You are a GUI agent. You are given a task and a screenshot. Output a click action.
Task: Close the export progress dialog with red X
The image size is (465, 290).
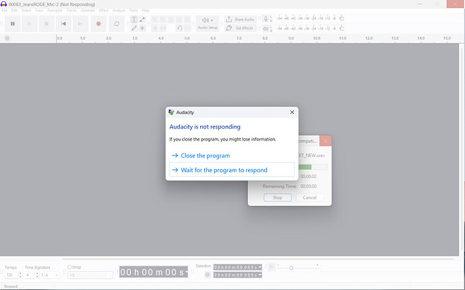coord(325,141)
